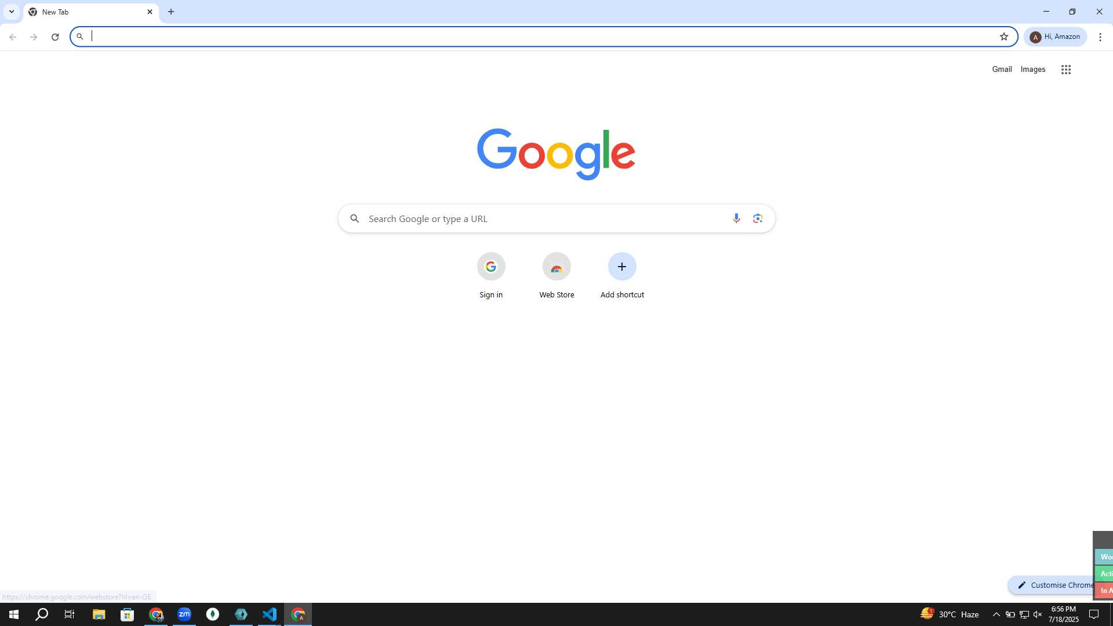The height and width of the screenshot is (626, 1113).
Task: Open Images link
Action: click(1033, 69)
